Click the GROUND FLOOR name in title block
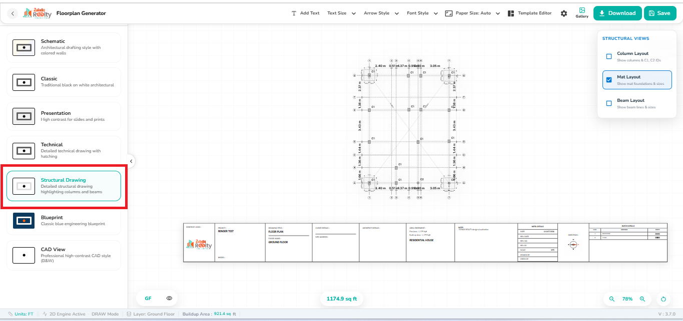This screenshot has width=683, height=321. [278, 242]
